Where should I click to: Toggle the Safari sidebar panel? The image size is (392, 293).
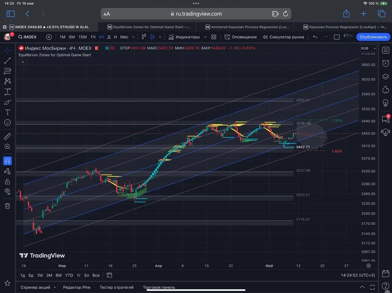10,14
